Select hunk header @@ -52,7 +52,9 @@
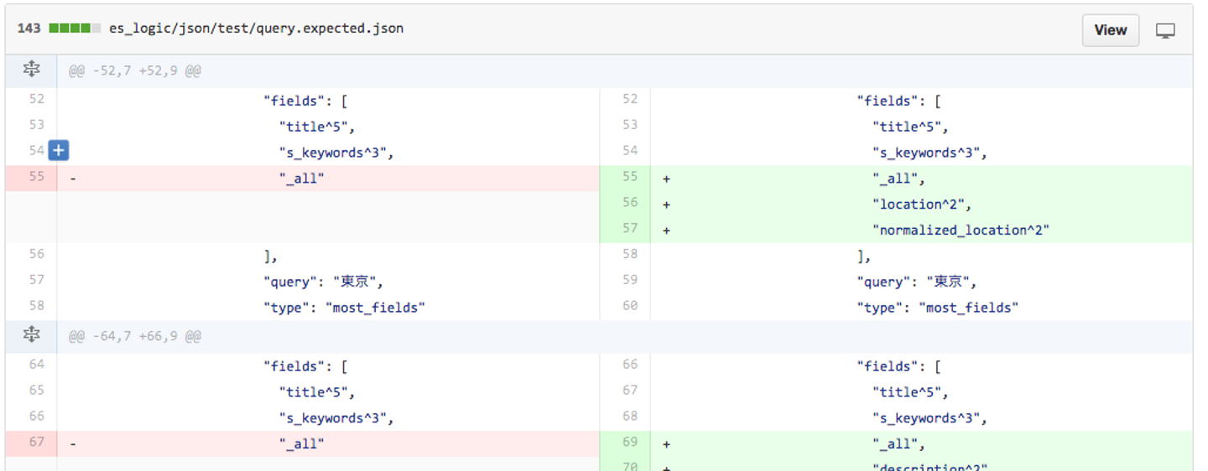Image resolution: width=1208 pixels, height=471 pixels. pos(134,72)
